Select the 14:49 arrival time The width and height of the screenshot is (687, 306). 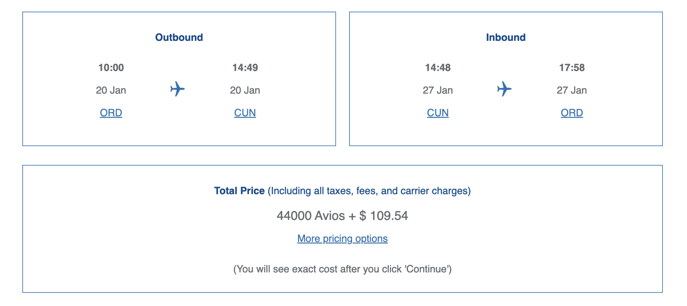tap(245, 67)
